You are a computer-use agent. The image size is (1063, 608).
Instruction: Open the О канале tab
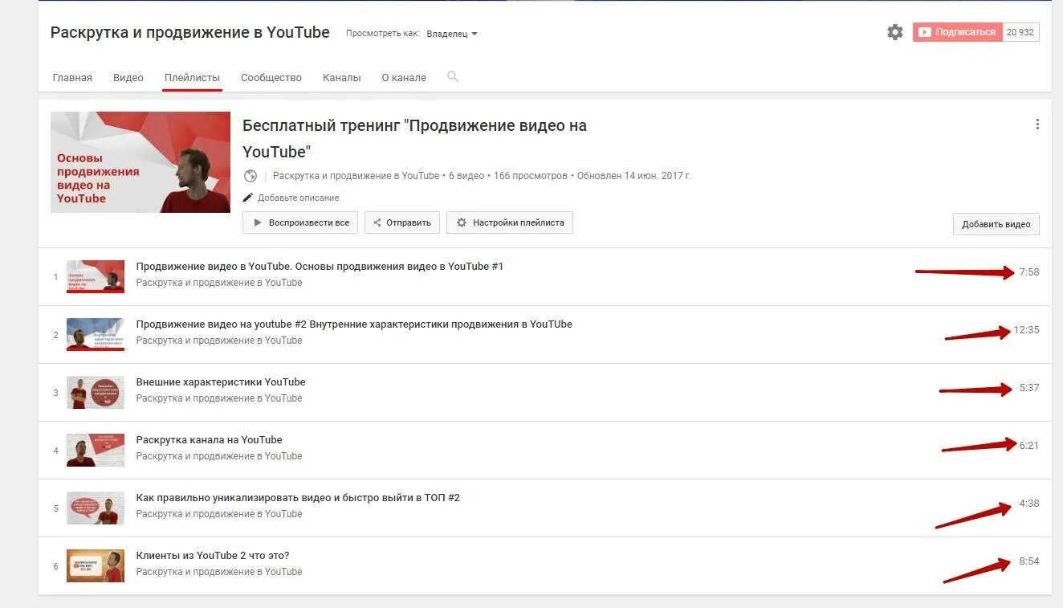(x=404, y=78)
